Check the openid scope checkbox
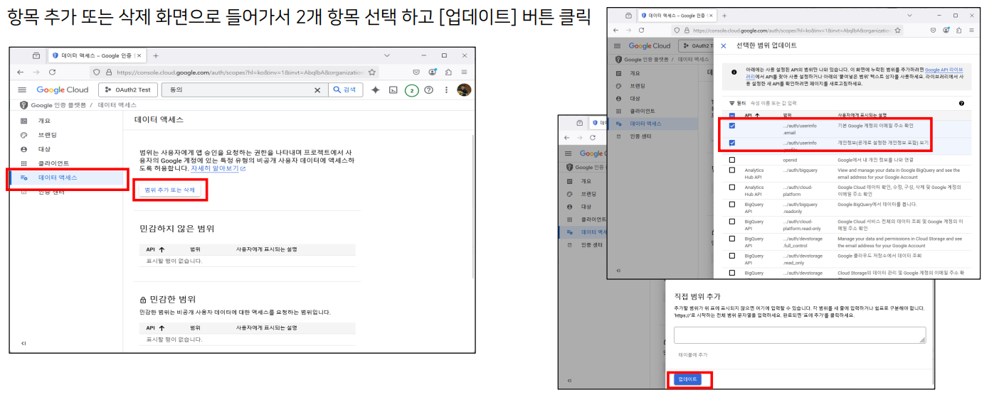The width and height of the screenshot is (994, 397). point(732,160)
